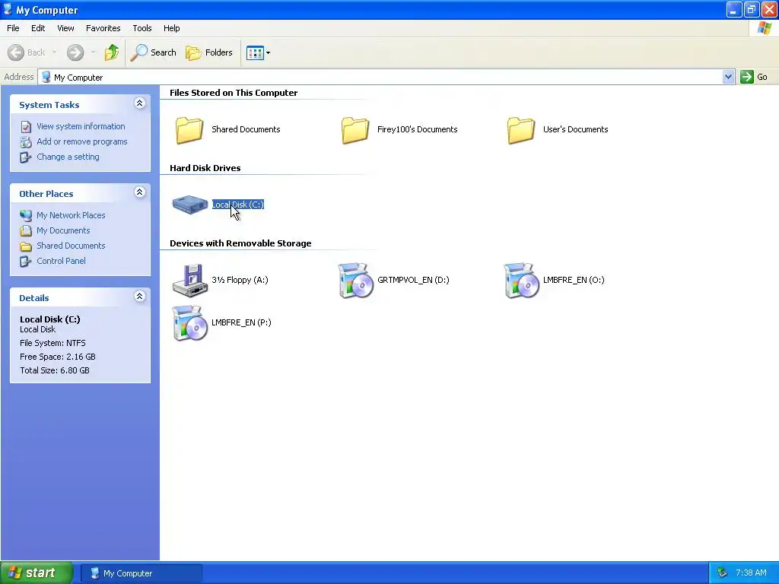Click the My Computer title bar icon
779x584 pixels.
click(x=8, y=9)
